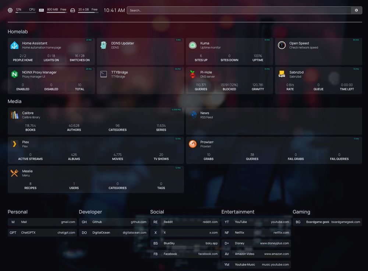368x271 pixels.
Task: Click the M abbreviation for Mail
Action: coord(13,222)
